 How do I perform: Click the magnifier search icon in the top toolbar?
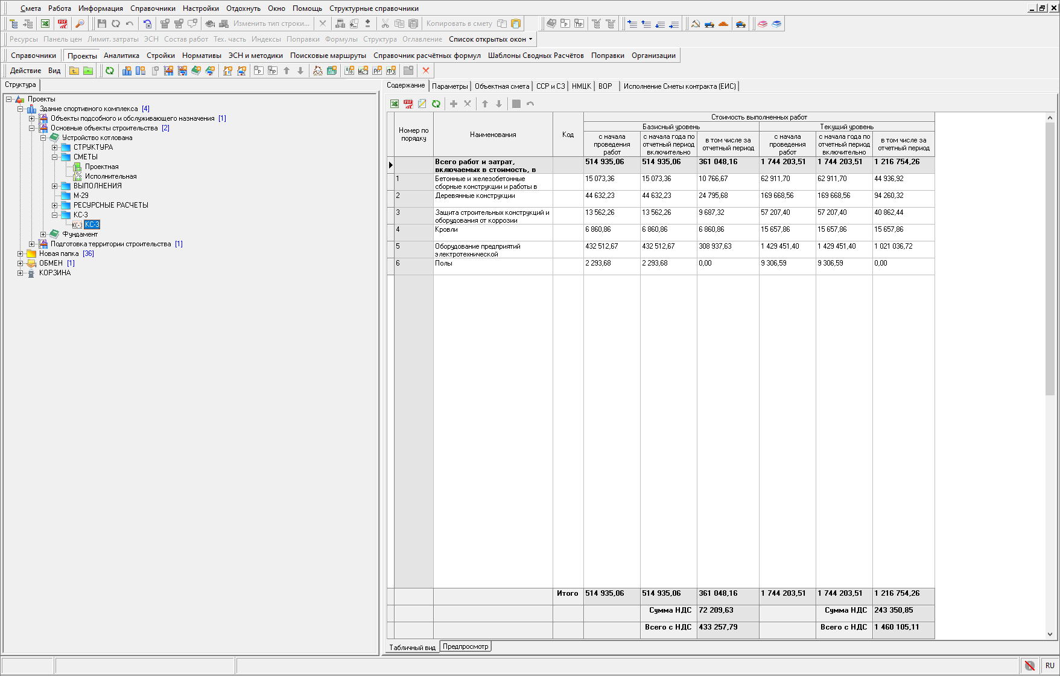pos(79,24)
